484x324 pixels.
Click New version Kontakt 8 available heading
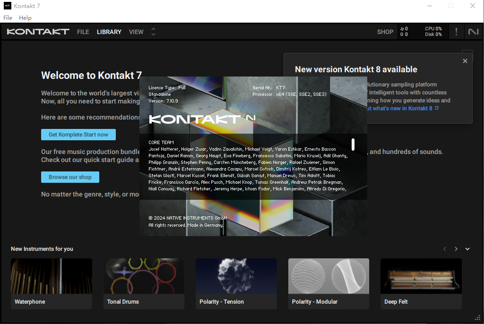pos(356,69)
